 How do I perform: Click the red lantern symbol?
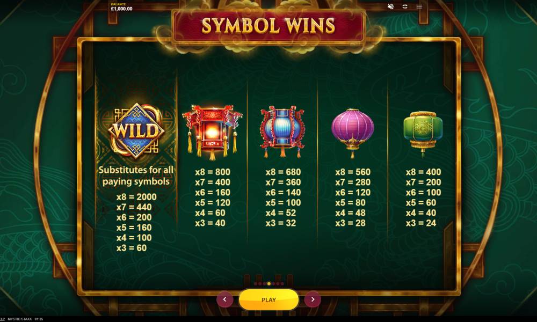click(212, 133)
